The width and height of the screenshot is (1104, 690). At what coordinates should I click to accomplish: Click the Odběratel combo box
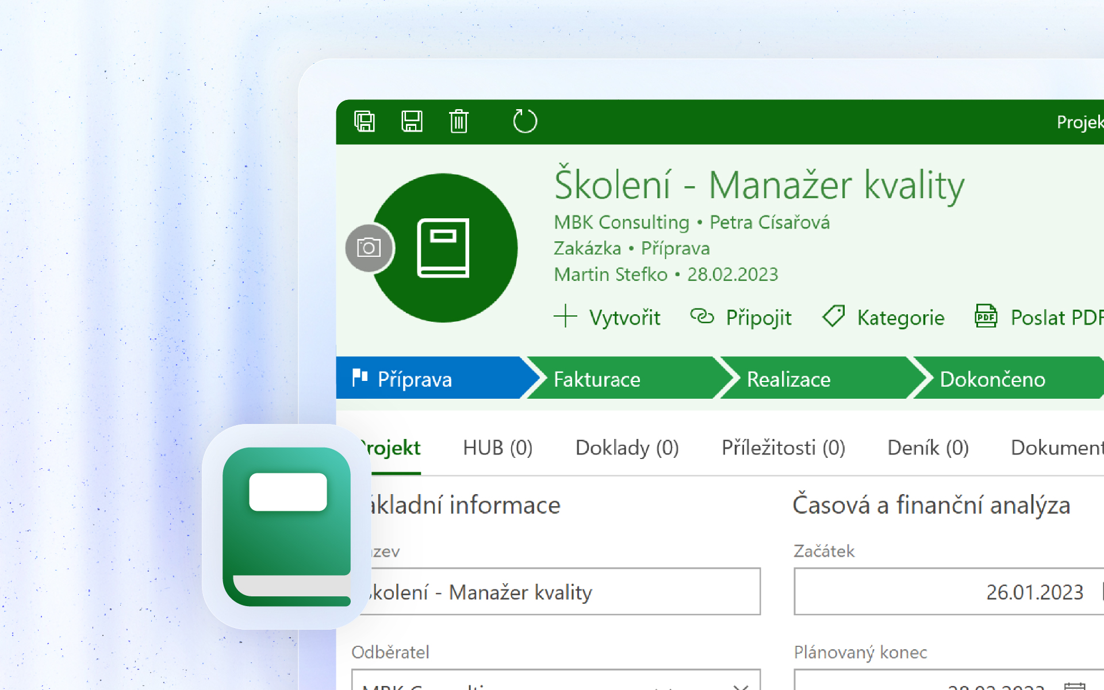coord(556,680)
